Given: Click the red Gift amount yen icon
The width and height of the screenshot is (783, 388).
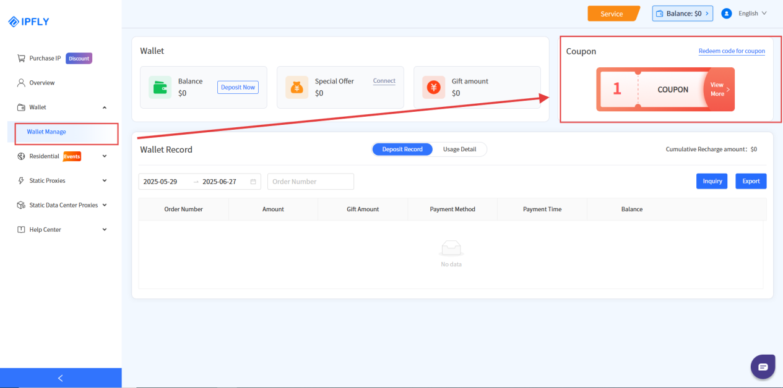Looking at the screenshot, I should (433, 87).
